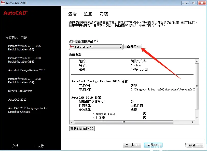
Task: Select 'AutoCAD 2010' in the sidebar install list
Action: tap(17, 100)
